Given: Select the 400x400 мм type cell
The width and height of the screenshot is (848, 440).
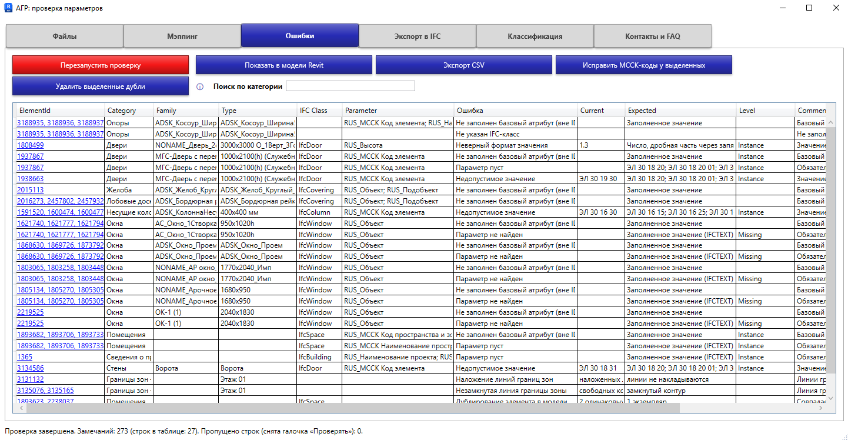Looking at the screenshot, I should (258, 212).
